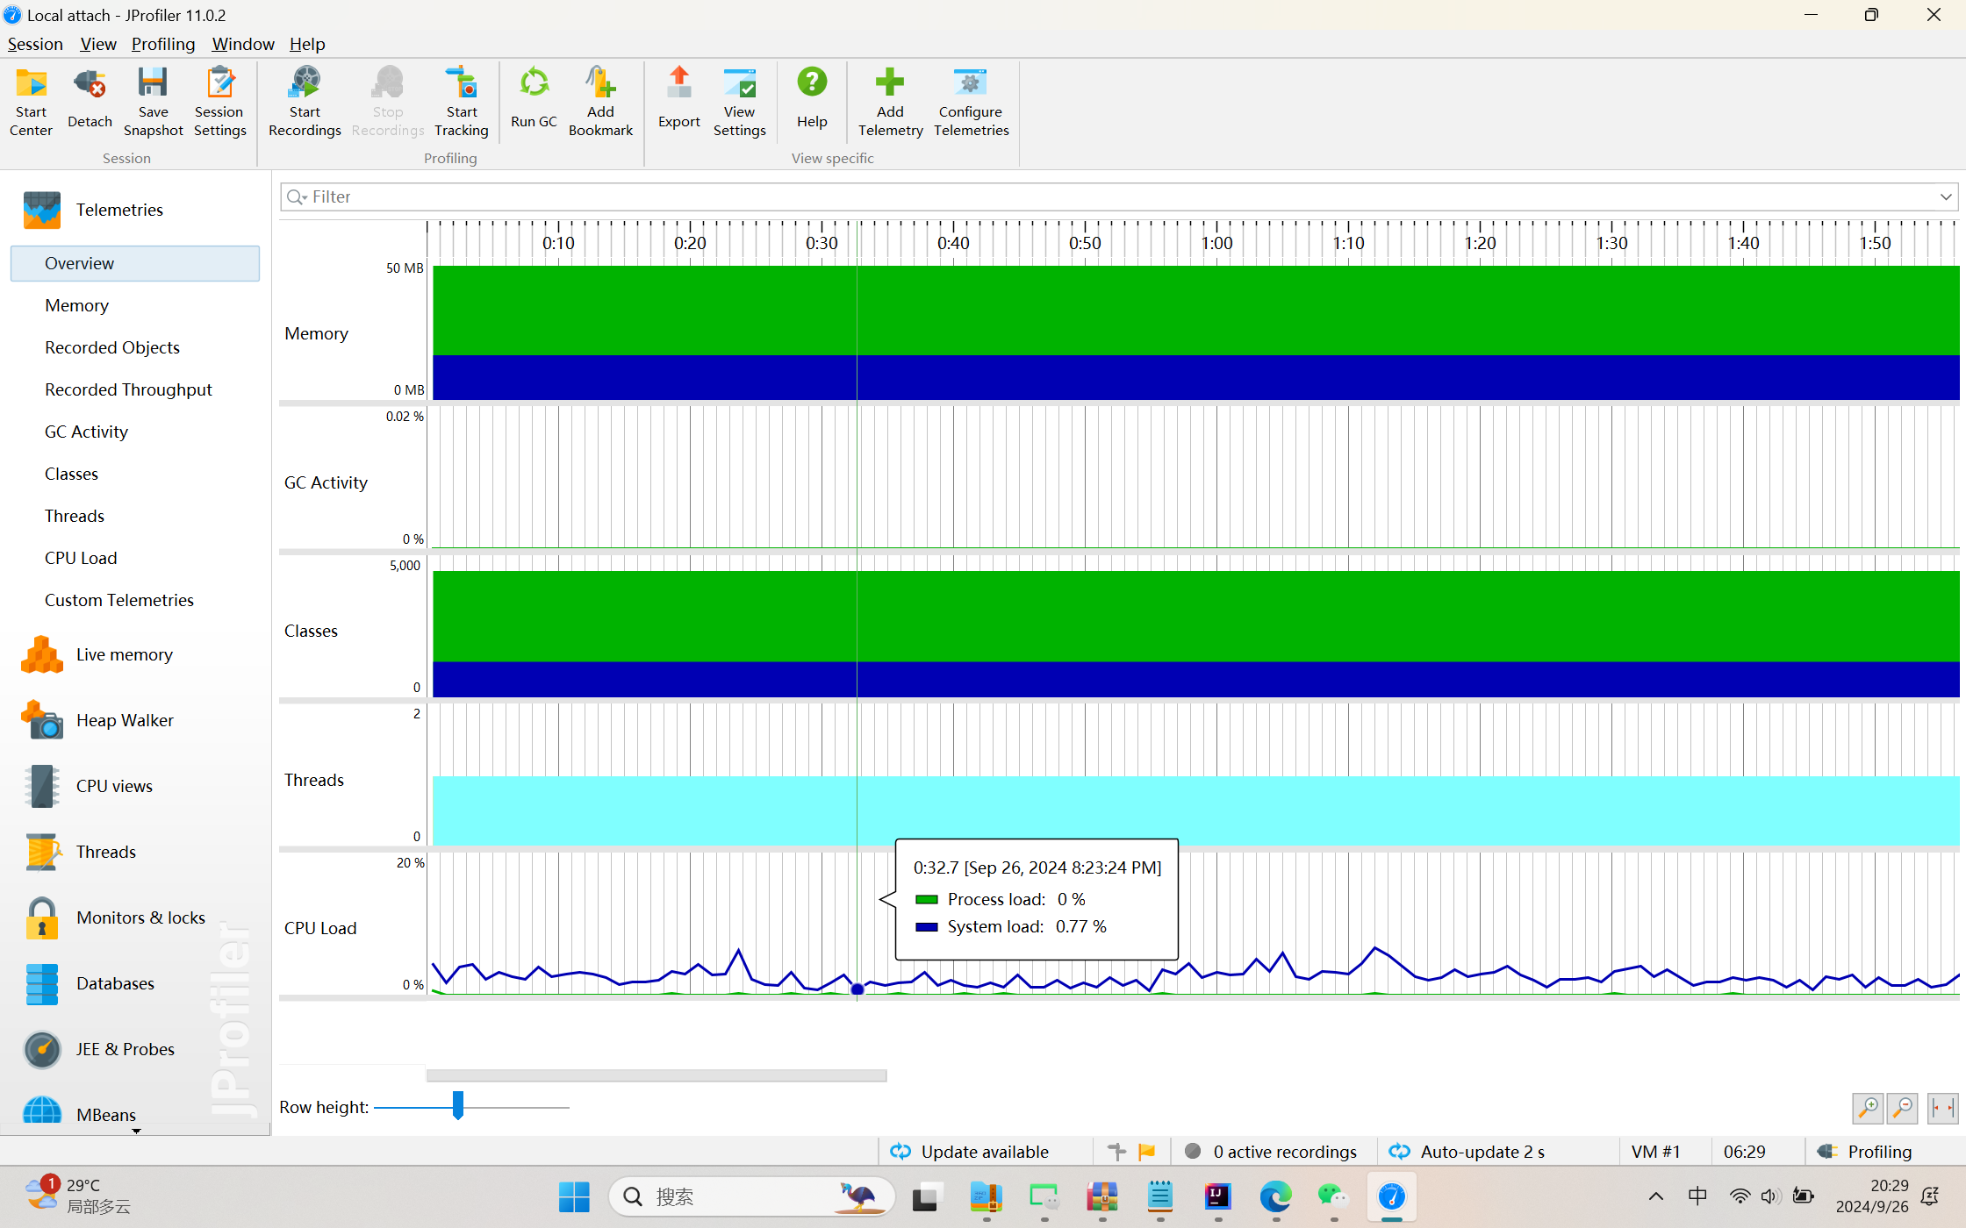The width and height of the screenshot is (1966, 1228).
Task: Select Recorded Throughput in sidebar
Action: [x=128, y=389]
